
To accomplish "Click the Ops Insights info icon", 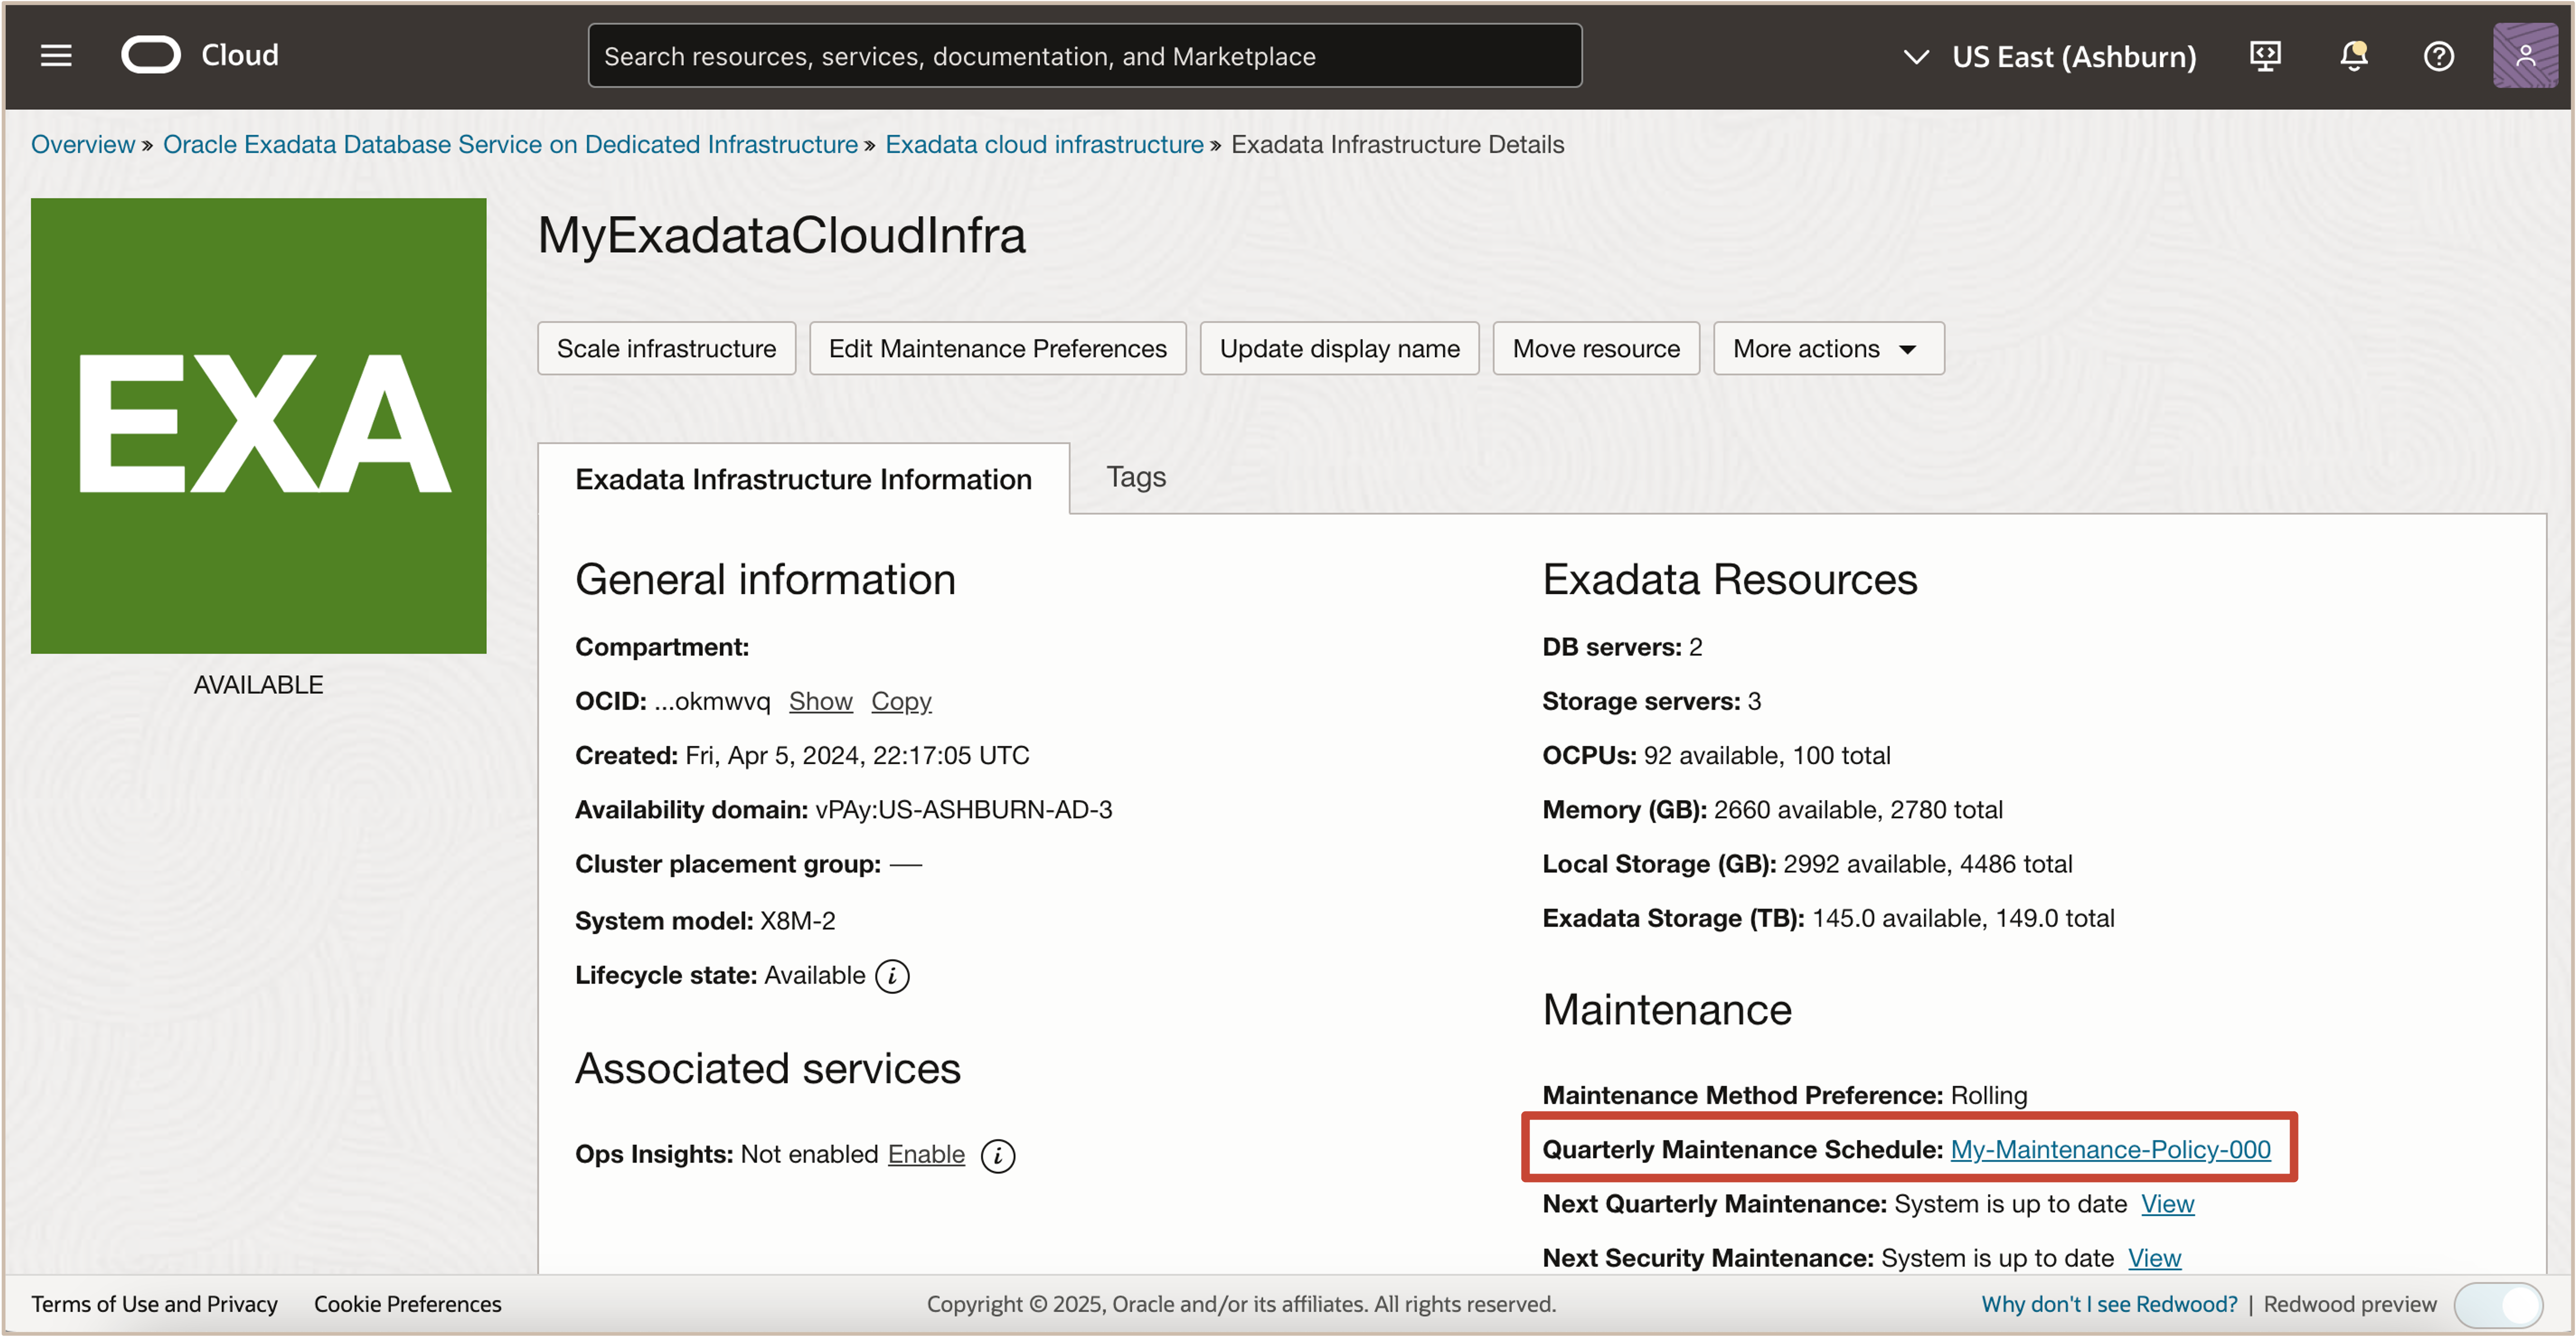I will [x=997, y=1156].
